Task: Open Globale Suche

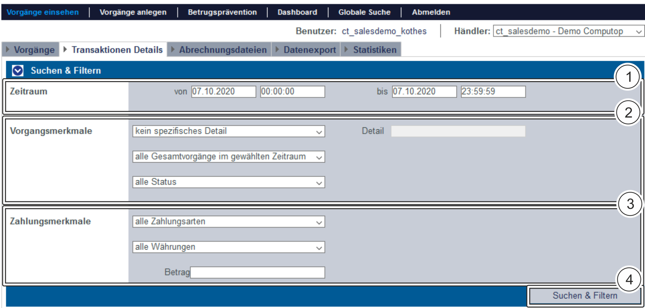Action: 364,12
